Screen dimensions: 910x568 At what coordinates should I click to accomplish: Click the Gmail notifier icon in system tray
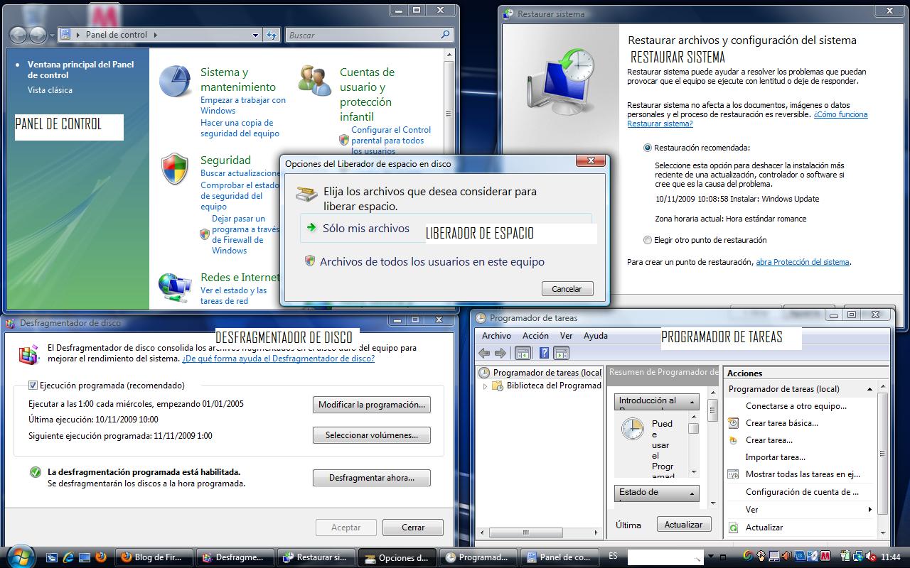(x=825, y=556)
